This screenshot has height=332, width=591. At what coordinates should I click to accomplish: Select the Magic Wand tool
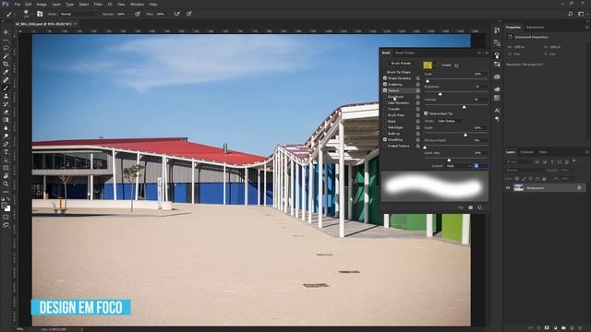tap(6, 56)
